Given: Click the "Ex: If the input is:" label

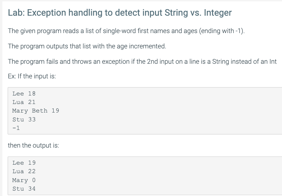Looking at the screenshot, I should [32, 76].
